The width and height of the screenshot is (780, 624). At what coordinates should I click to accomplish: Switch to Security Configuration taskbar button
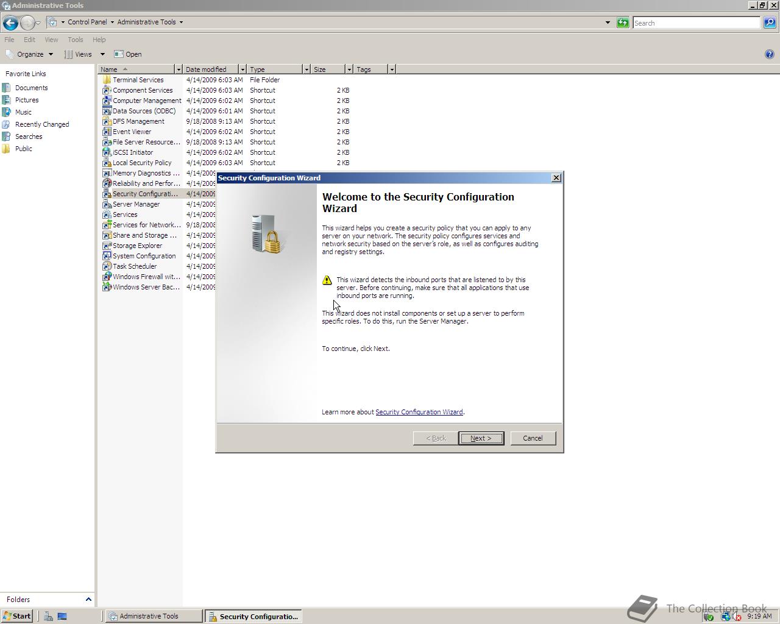coord(253,616)
